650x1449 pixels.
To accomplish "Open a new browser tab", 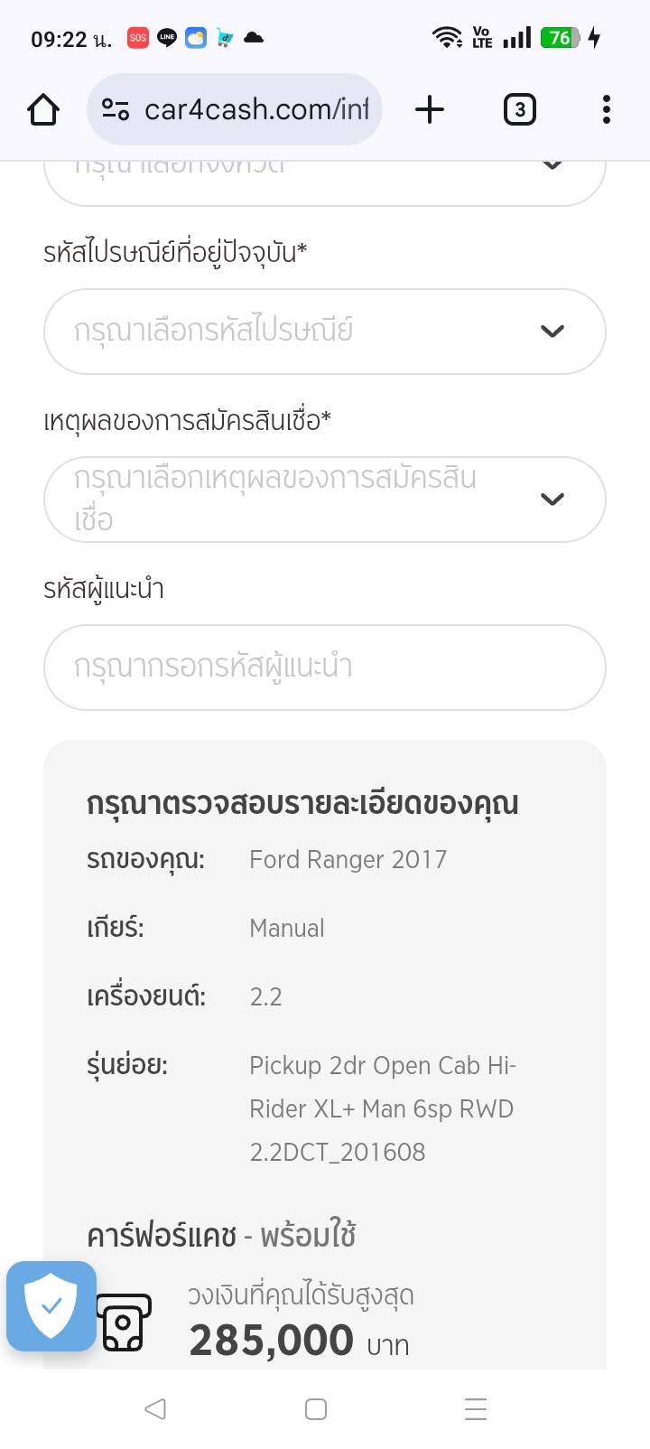I will point(430,110).
